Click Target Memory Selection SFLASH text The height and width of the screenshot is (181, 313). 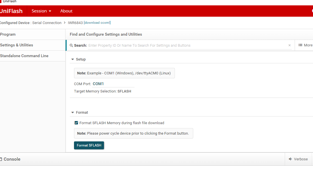coord(103,91)
